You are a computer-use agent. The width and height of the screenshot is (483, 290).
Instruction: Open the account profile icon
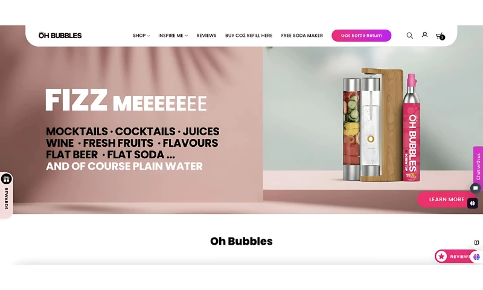[x=424, y=35]
